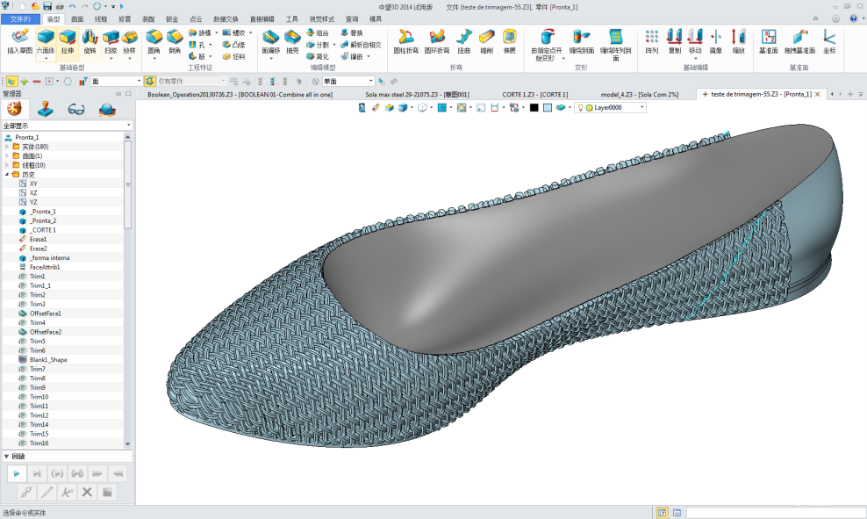This screenshot has height=519, width=867.
Task: Open the Layer0000 dropdown
Action: 642,107
